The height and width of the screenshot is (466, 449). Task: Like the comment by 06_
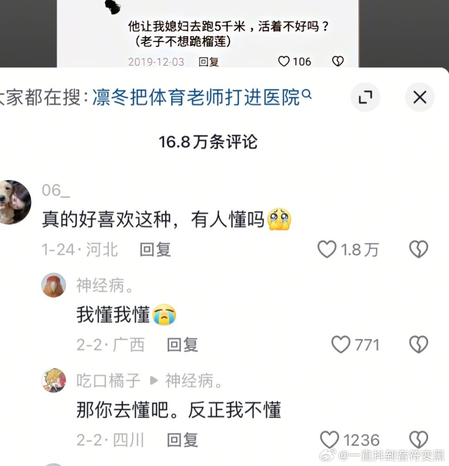click(327, 249)
